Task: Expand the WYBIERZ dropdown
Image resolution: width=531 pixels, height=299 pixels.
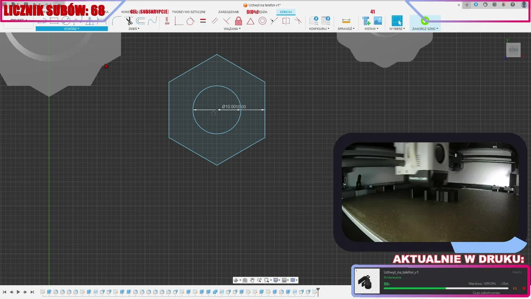Action: 397,29
